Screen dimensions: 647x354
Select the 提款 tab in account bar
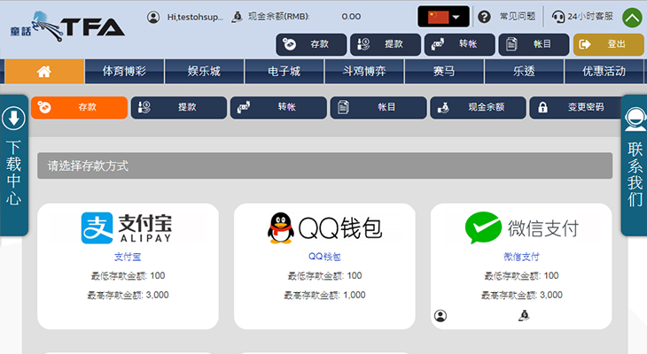tap(179, 108)
